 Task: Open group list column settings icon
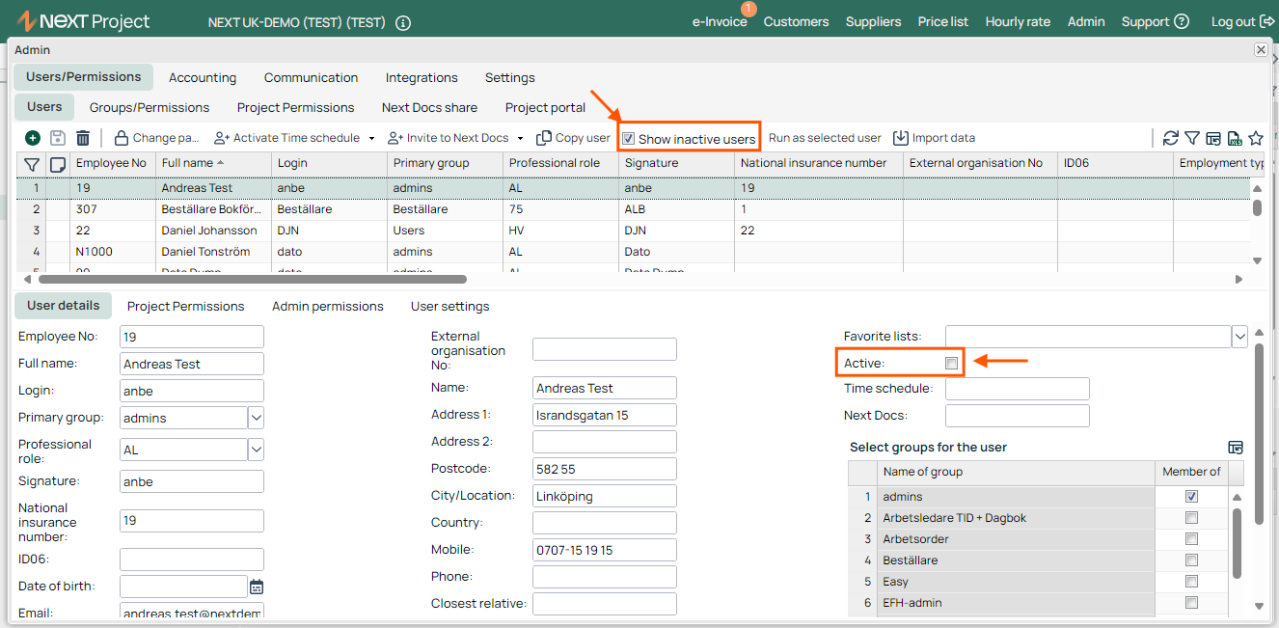tap(1236, 447)
